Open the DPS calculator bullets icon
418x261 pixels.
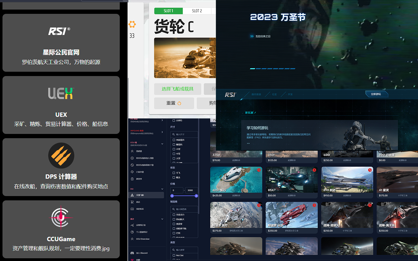point(61,156)
